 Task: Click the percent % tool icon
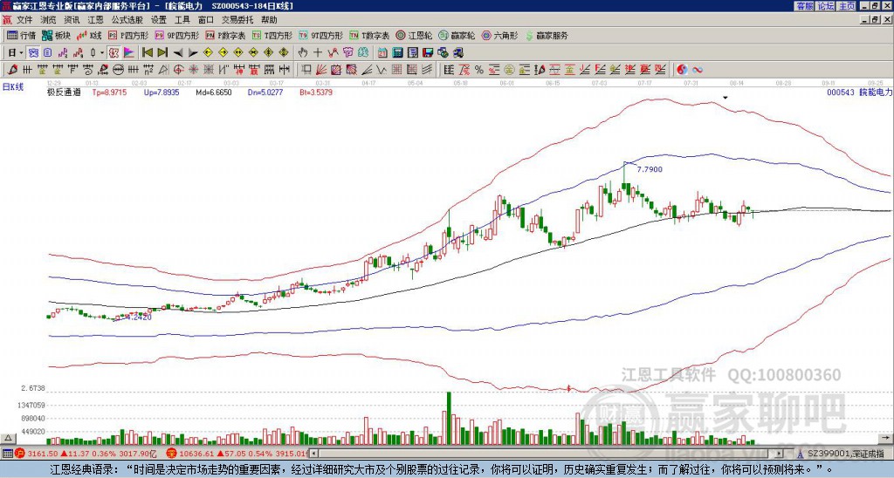[x=479, y=70]
